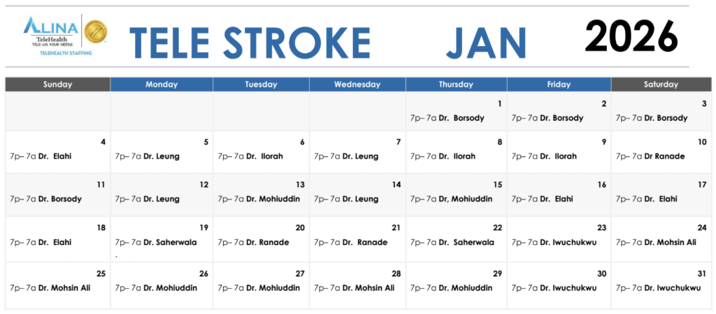
Task: Open Dr. Elahi's shift on January 4
Action: coord(41,156)
